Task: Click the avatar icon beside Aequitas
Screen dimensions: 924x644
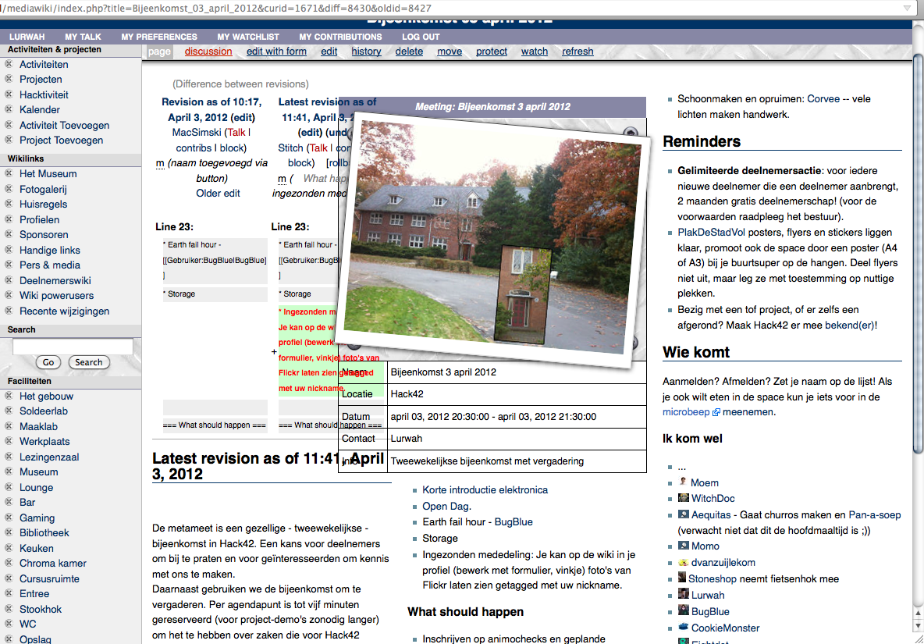Action: point(684,514)
